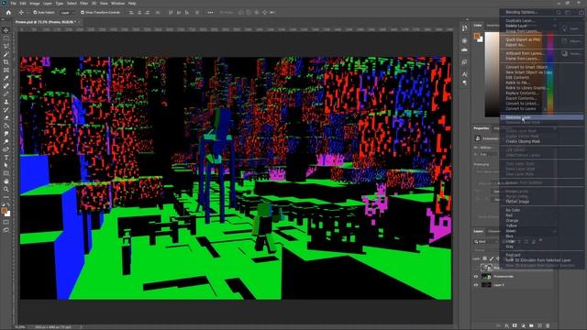Viewport: 587px width, 330px height.
Task: Select the Clone Stamp tool
Action: click(x=6, y=102)
